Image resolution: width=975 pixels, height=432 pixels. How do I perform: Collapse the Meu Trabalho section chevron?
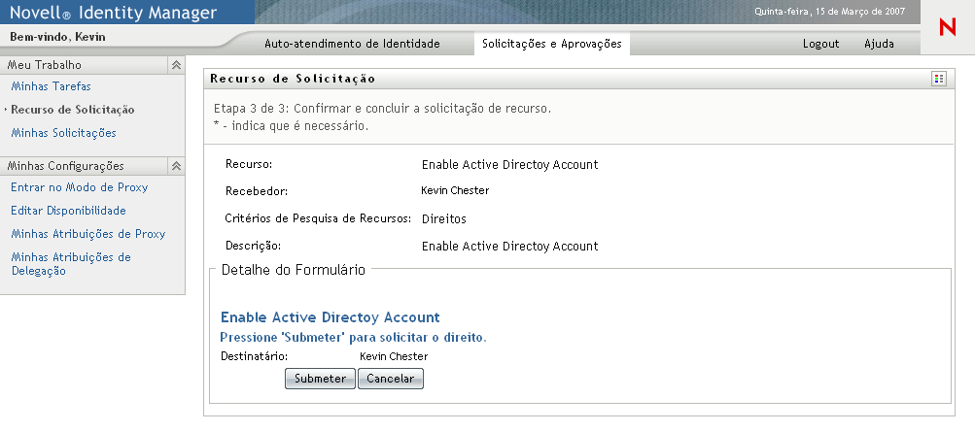(x=176, y=65)
